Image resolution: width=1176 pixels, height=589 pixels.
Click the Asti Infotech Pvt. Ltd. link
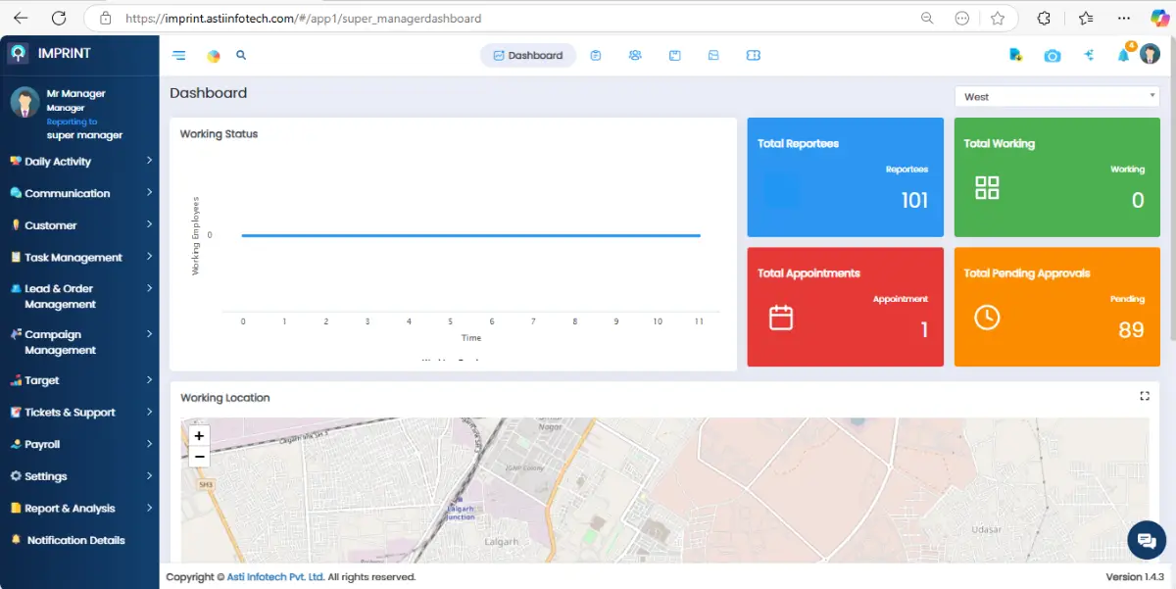coord(275,577)
